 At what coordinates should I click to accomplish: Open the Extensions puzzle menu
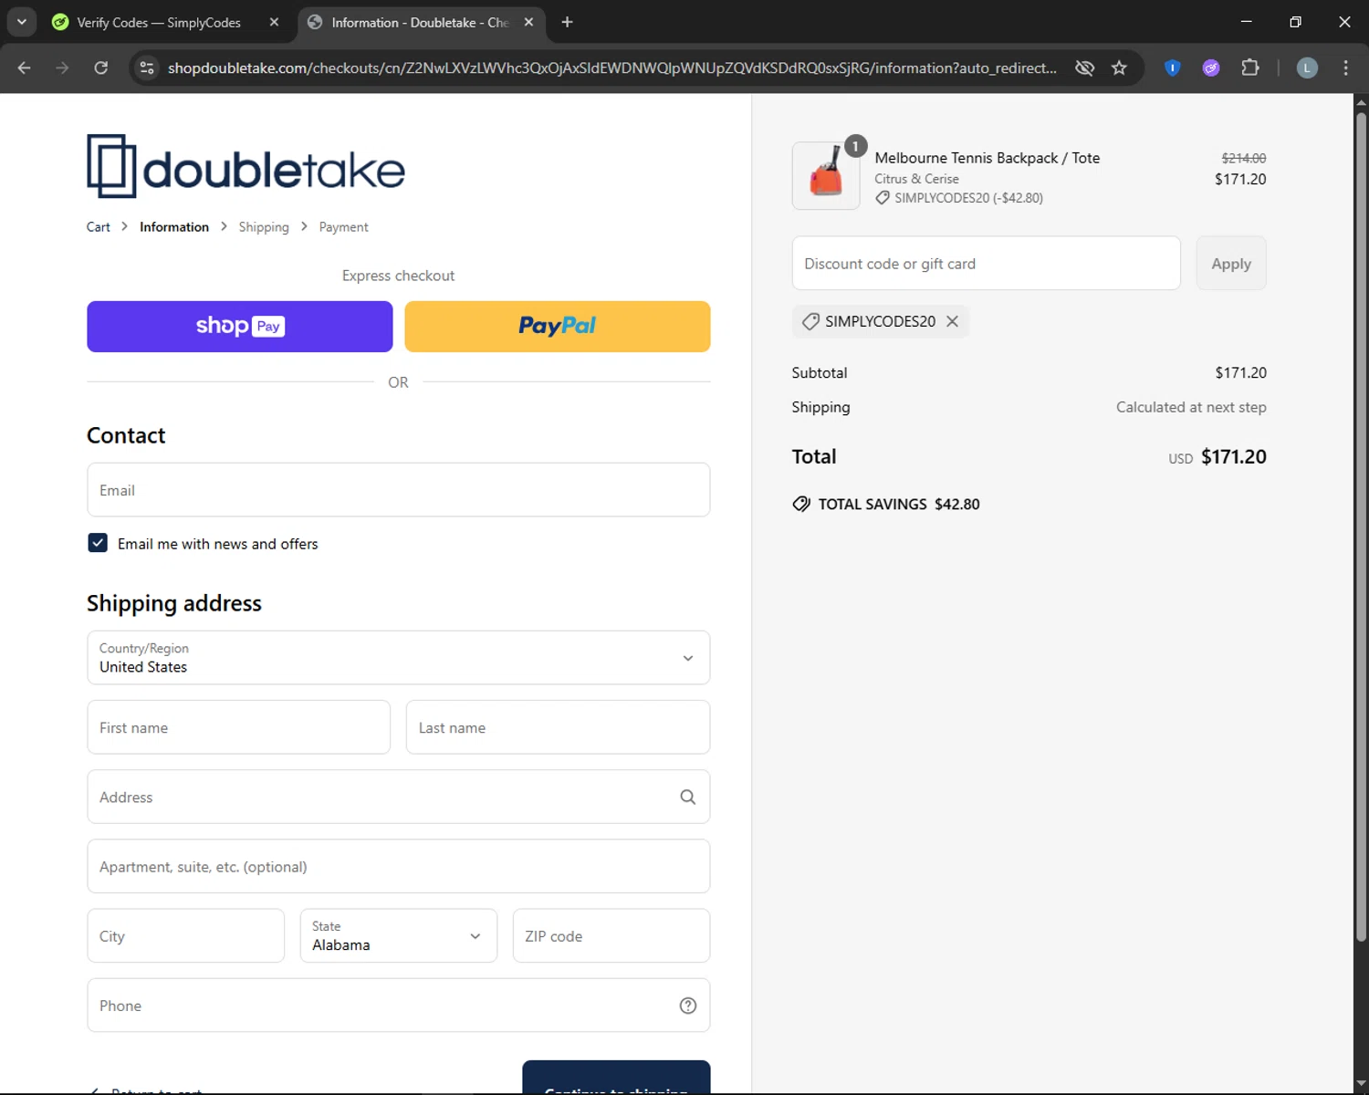coord(1250,68)
